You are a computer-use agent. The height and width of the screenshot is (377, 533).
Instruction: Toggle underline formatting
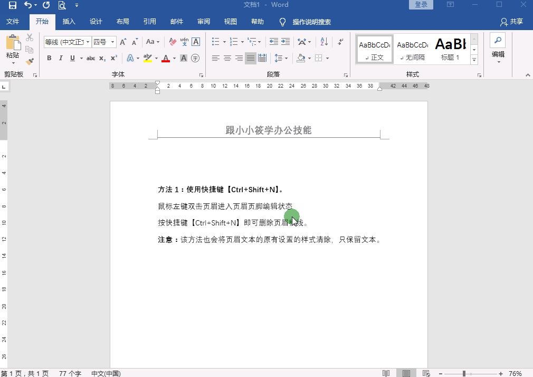[x=72, y=58]
